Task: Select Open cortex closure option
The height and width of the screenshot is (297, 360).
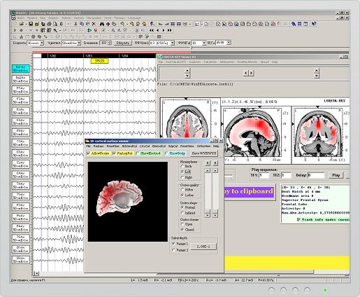Action: 182,224
